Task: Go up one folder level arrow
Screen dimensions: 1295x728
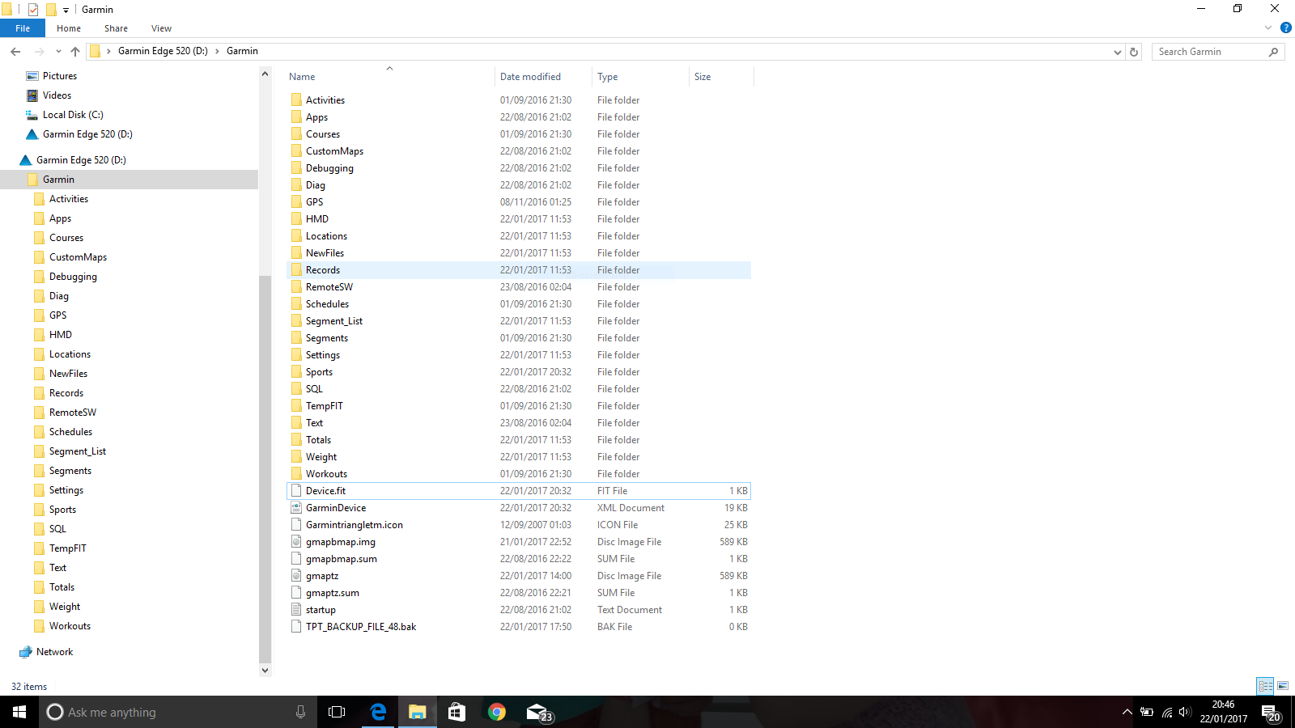Action: click(x=75, y=51)
